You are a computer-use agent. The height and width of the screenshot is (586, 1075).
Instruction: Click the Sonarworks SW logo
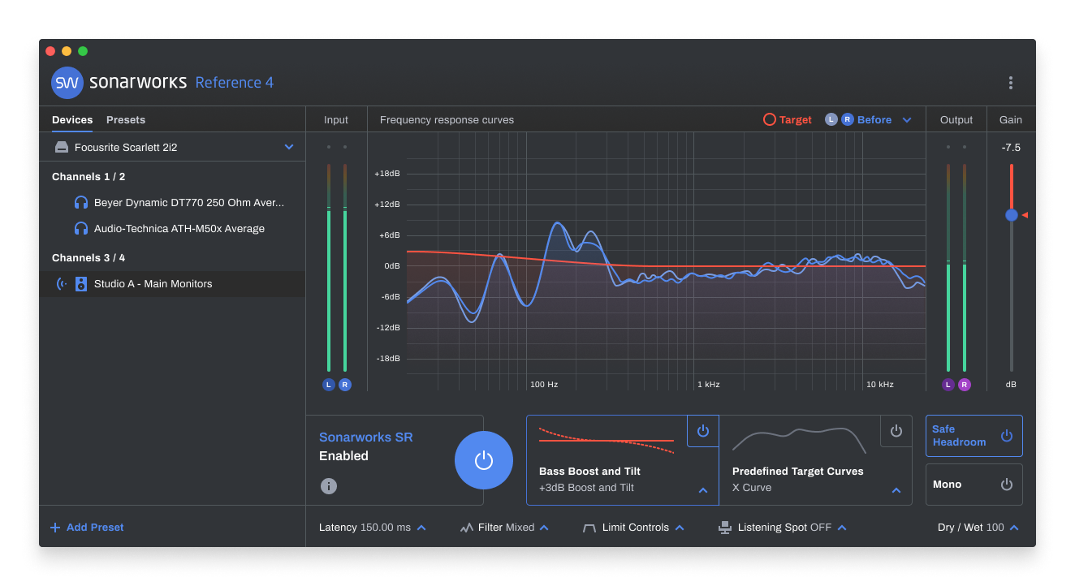(x=67, y=83)
